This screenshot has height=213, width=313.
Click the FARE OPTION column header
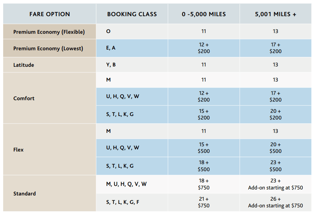click(49, 14)
